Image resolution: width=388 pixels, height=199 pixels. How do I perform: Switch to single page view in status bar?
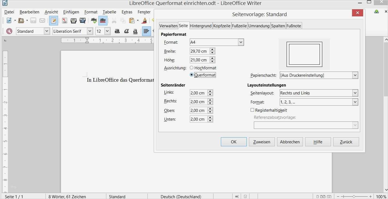coord(317,197)
